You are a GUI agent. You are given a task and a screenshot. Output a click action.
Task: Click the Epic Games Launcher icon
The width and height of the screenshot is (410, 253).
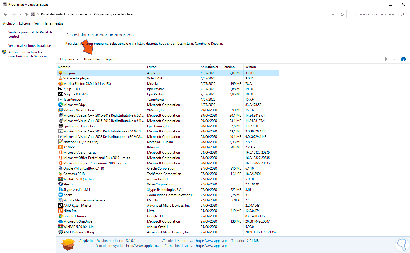pos(60,126)
